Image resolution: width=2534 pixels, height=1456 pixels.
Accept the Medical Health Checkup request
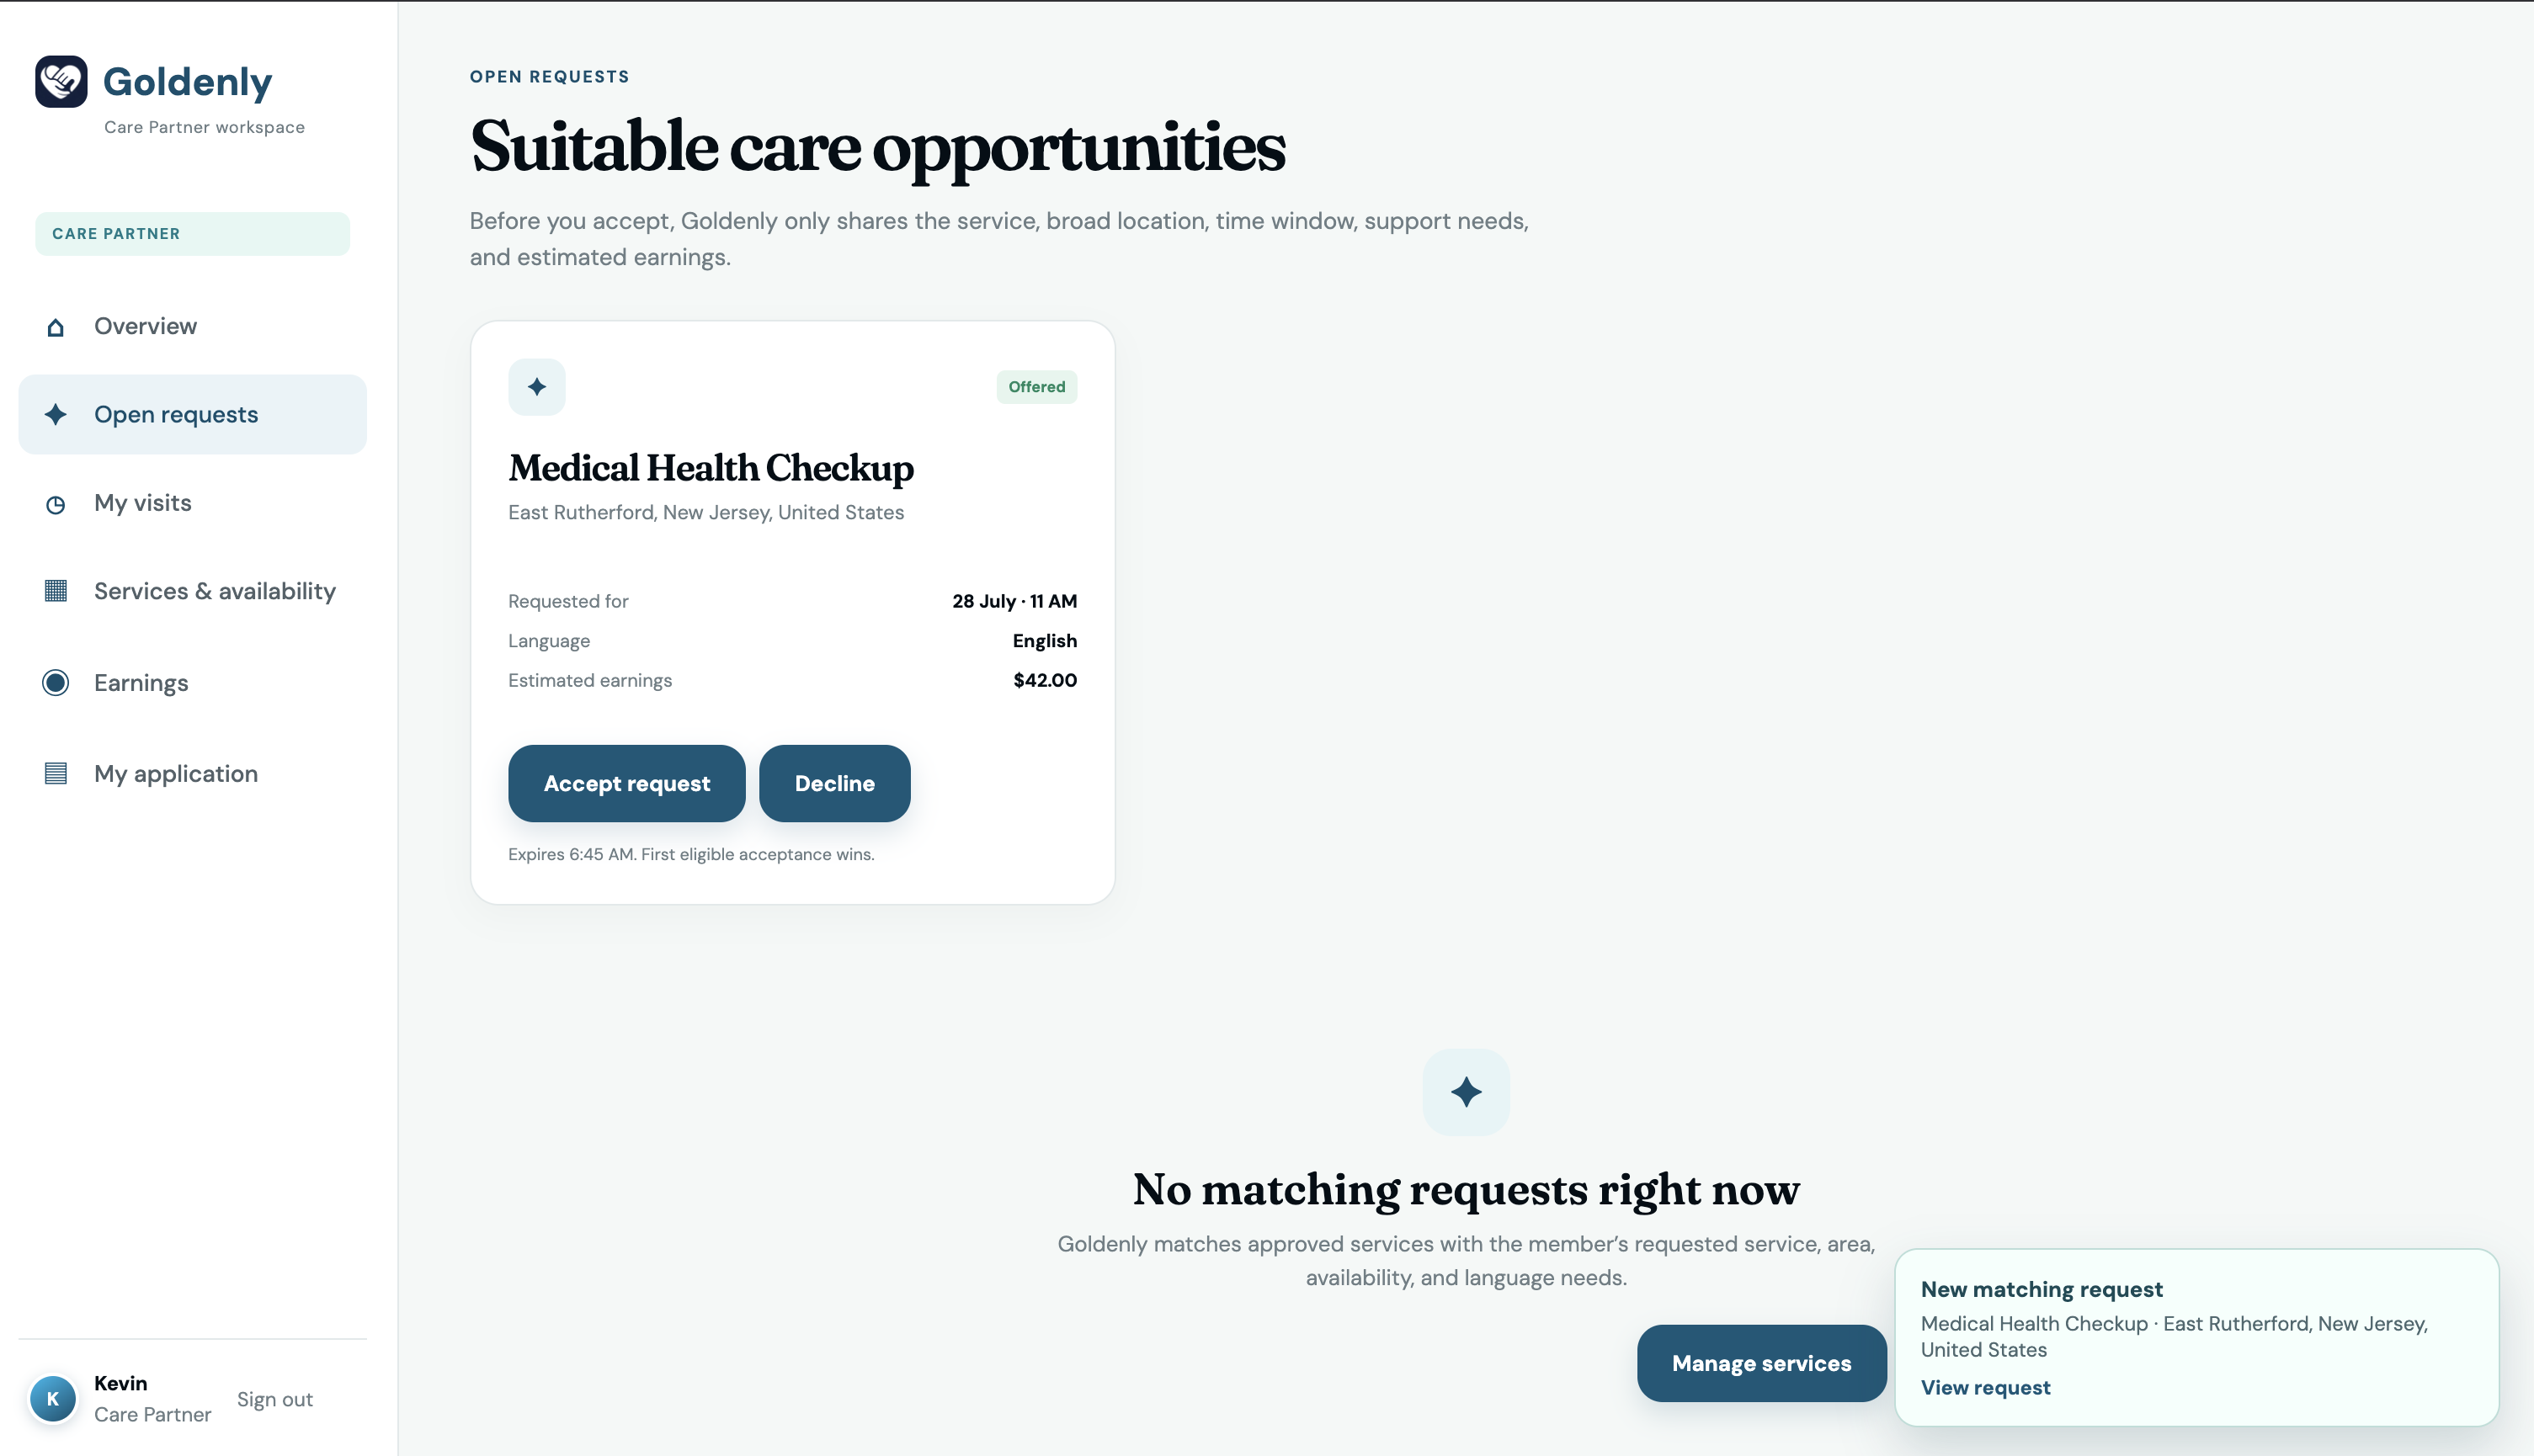[x=627, y=783]
